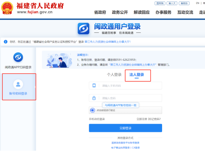Click the blue info icon in the notice bar
Viewport: 205px width, 151px height.
point(6,42)
